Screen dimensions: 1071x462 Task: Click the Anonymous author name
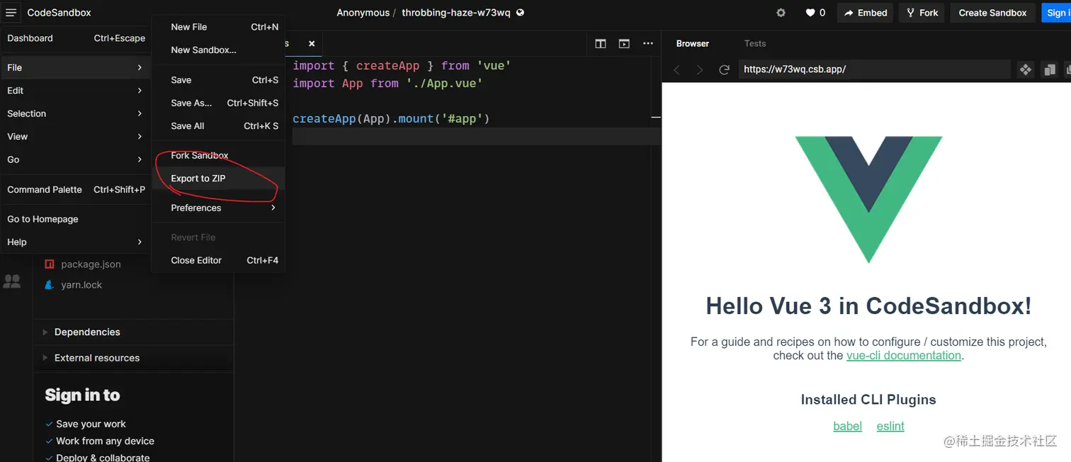[363, 13]
